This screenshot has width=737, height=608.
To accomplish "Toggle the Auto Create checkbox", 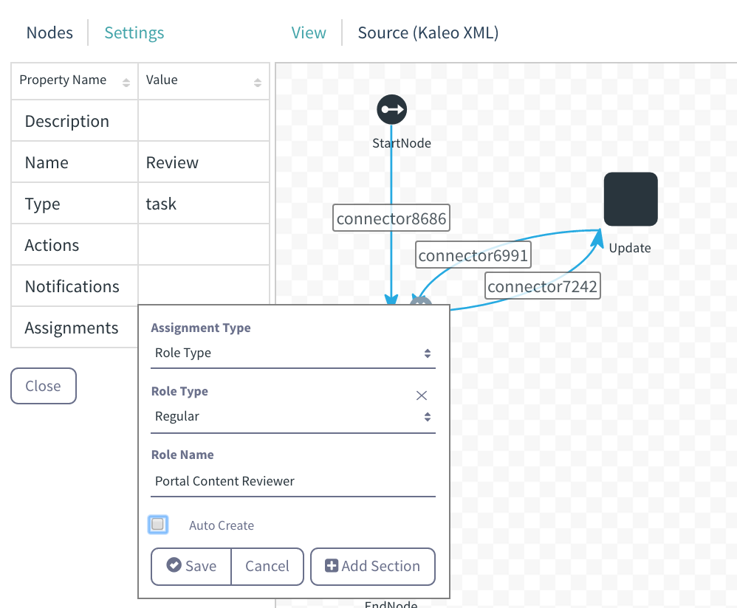I will coord(158,525).
